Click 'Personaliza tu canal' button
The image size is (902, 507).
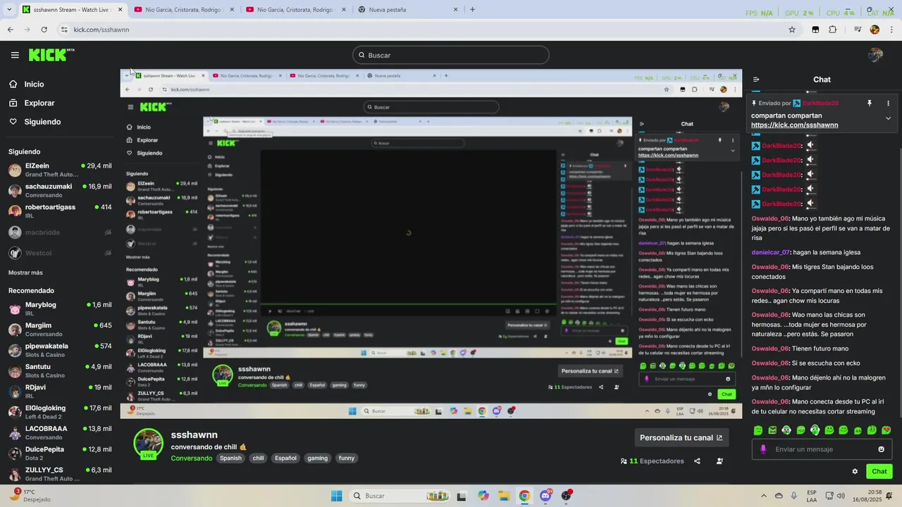click(x=681, y=437)
